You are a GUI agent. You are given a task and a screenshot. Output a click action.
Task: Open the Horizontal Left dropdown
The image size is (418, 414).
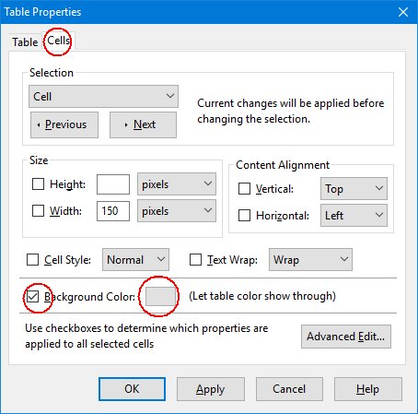tap(354, 215)
